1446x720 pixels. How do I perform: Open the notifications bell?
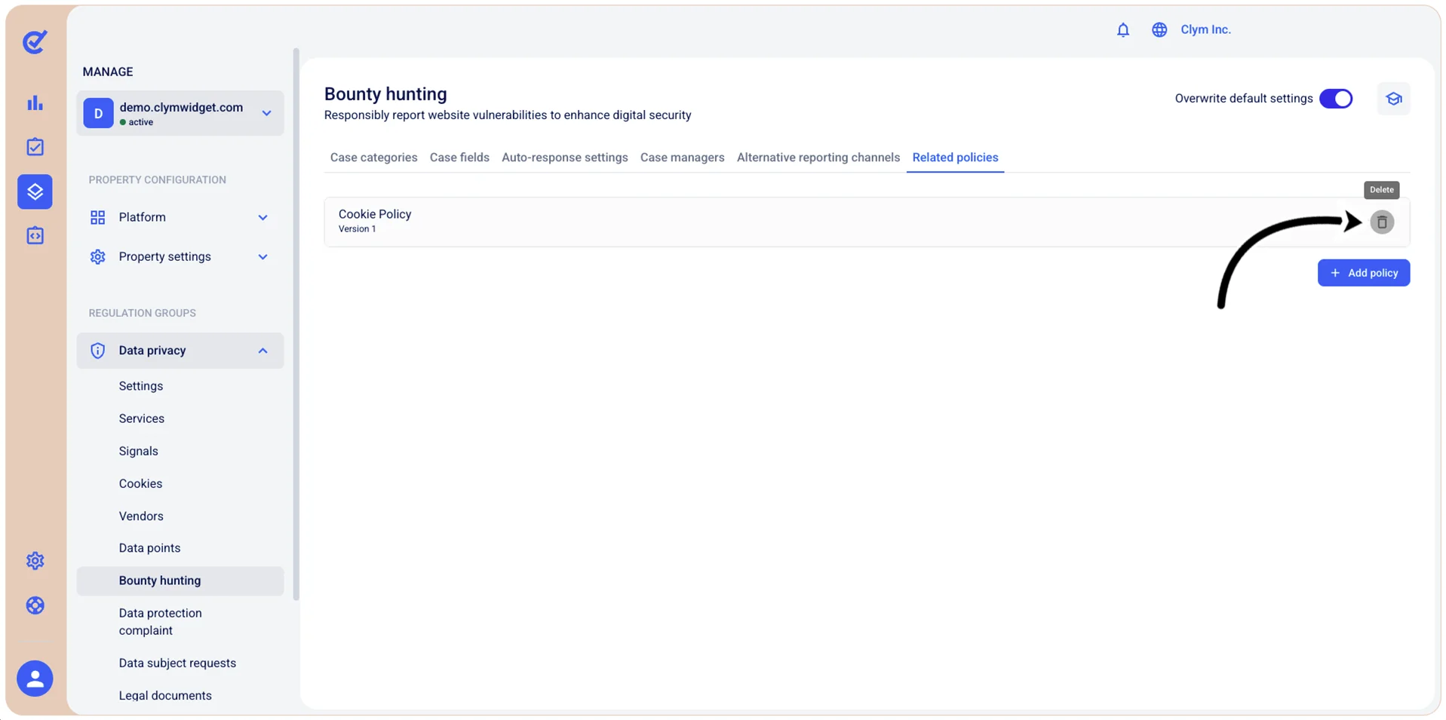(1123, 29)
